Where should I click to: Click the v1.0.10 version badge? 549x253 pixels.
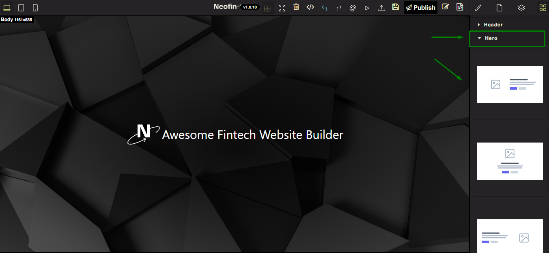tap(250, 7)
